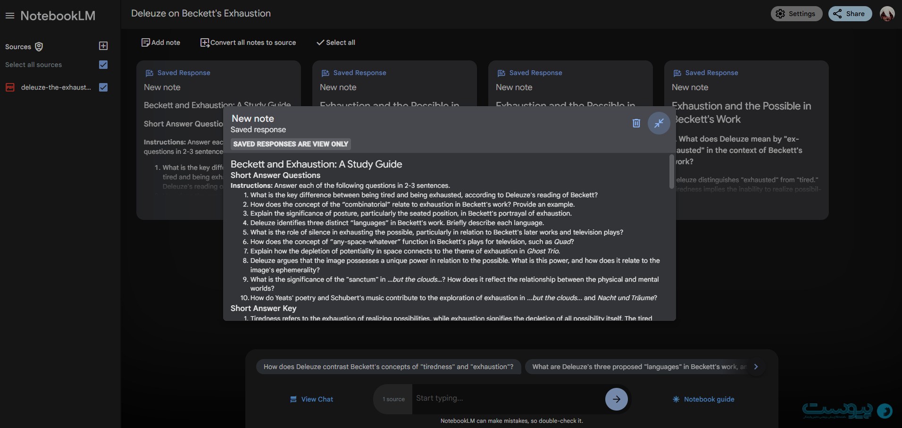Click the note panel vertical scrollbar

pos(672,171)
